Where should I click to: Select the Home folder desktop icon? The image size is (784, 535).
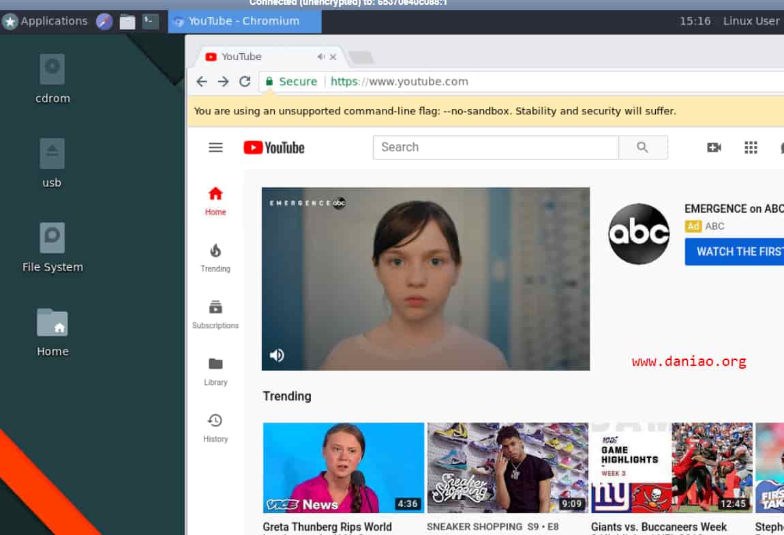coord(52,333)
